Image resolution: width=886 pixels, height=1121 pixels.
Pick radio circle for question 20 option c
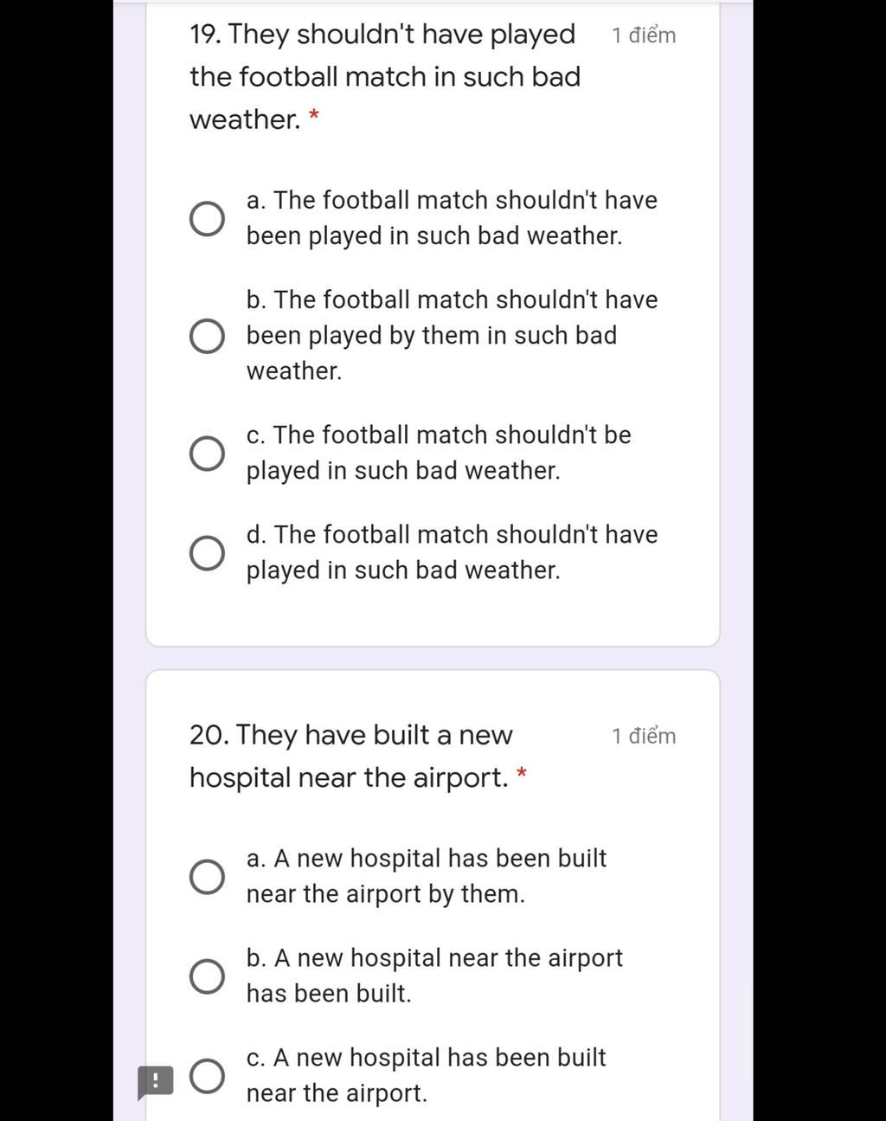[207, 1076]
